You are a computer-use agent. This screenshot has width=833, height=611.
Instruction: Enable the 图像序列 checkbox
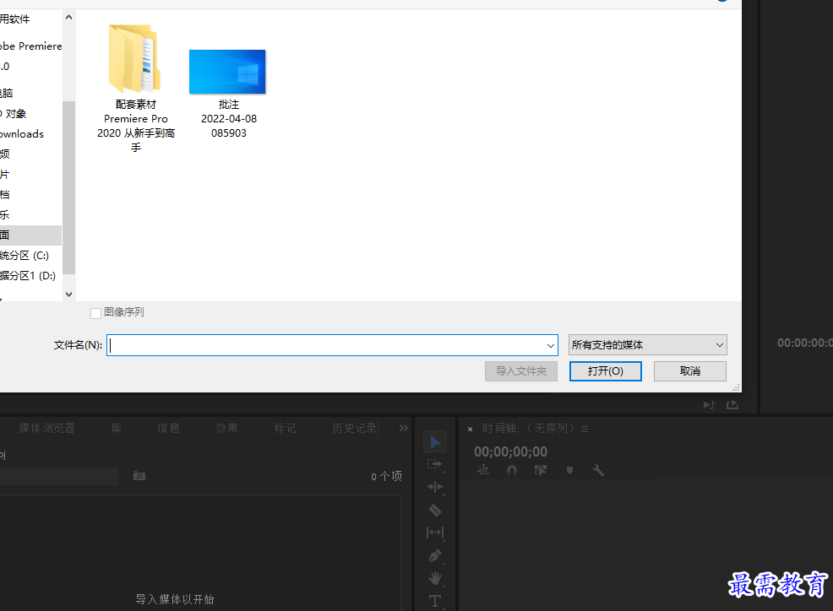pyautogui.click(x=95, y=313)
